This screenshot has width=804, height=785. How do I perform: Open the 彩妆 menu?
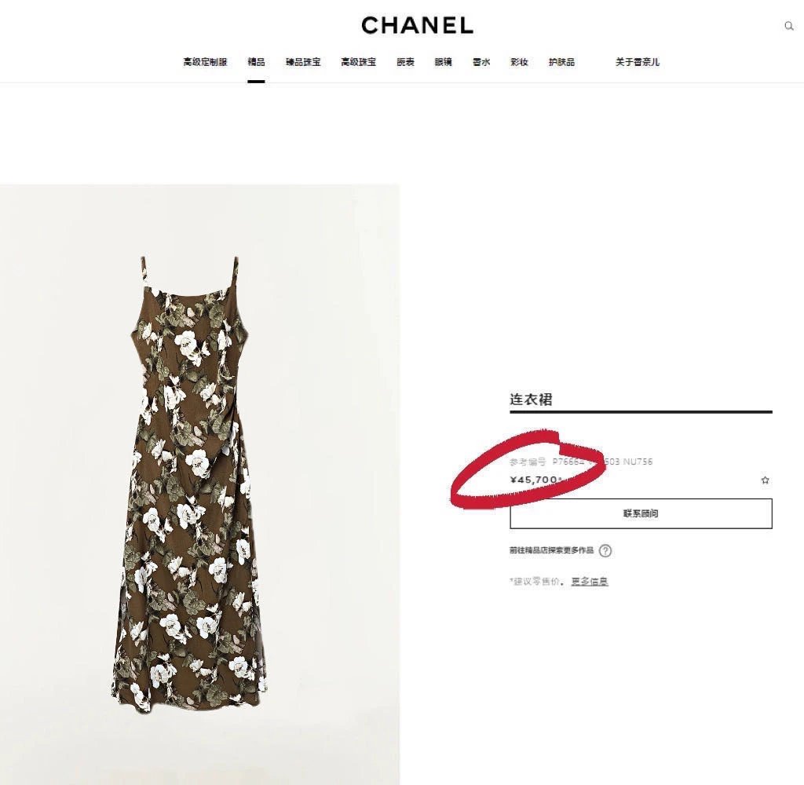click(x=519, y=62)
